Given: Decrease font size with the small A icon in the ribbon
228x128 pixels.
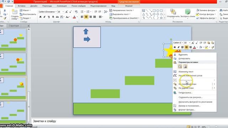Looking at the screenshot, I should (71, 12).
